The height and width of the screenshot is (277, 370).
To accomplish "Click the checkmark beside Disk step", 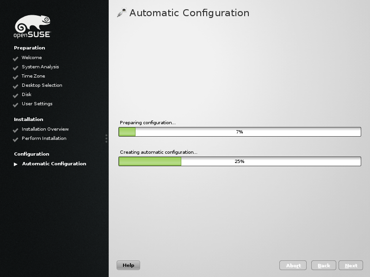I will click(15, 95).
